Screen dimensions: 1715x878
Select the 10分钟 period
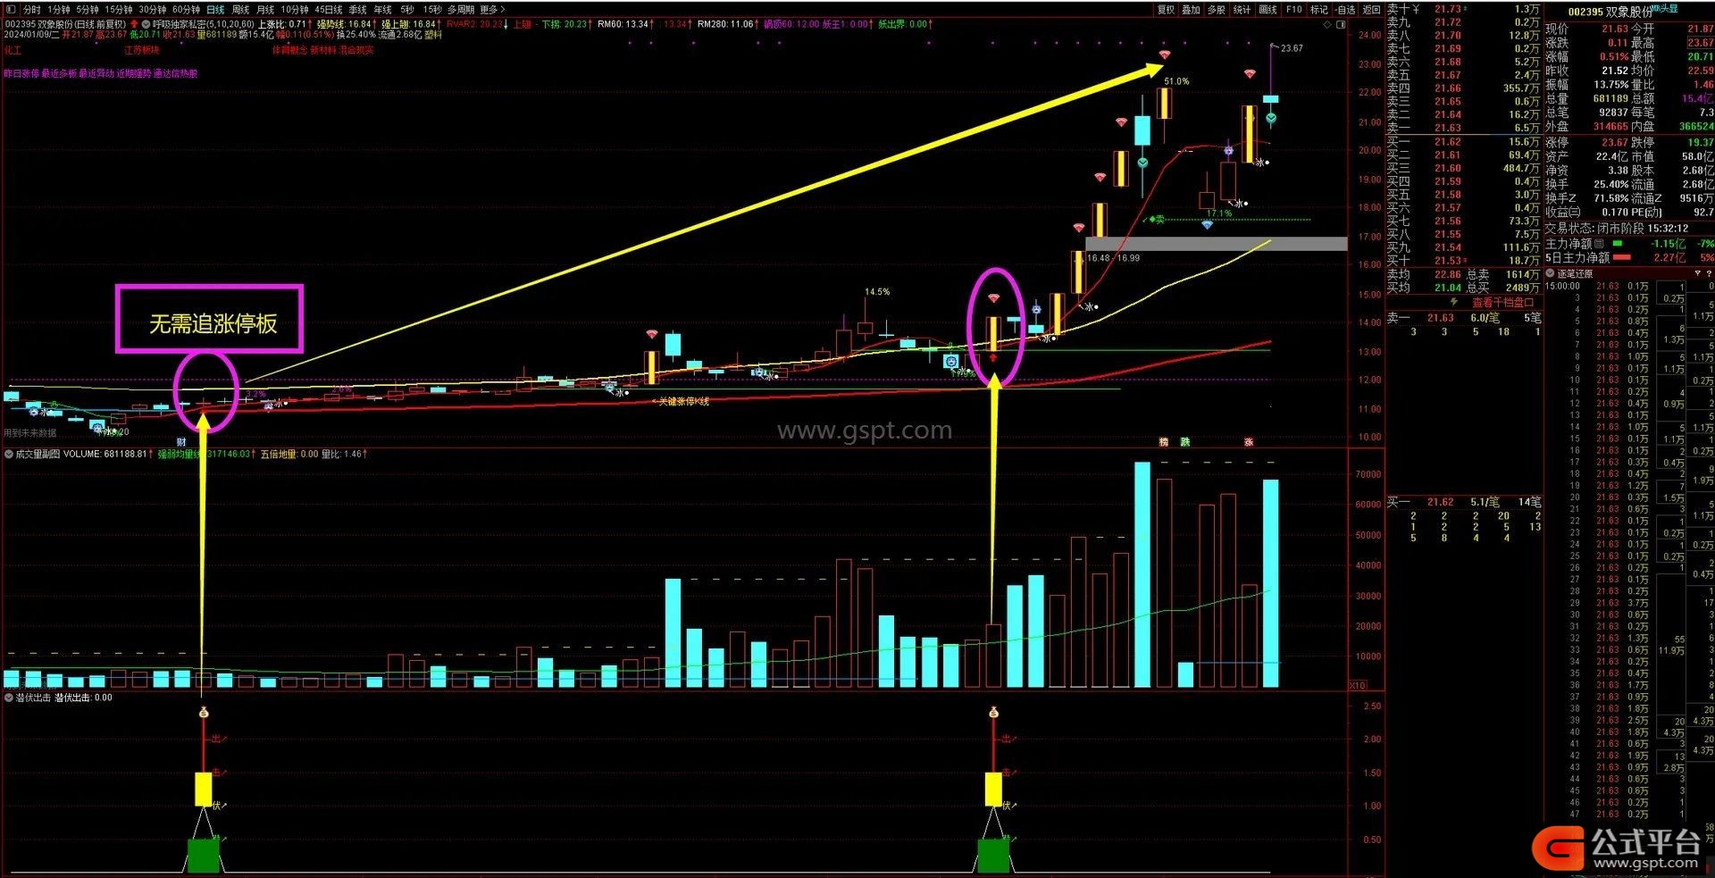[295, 10]
